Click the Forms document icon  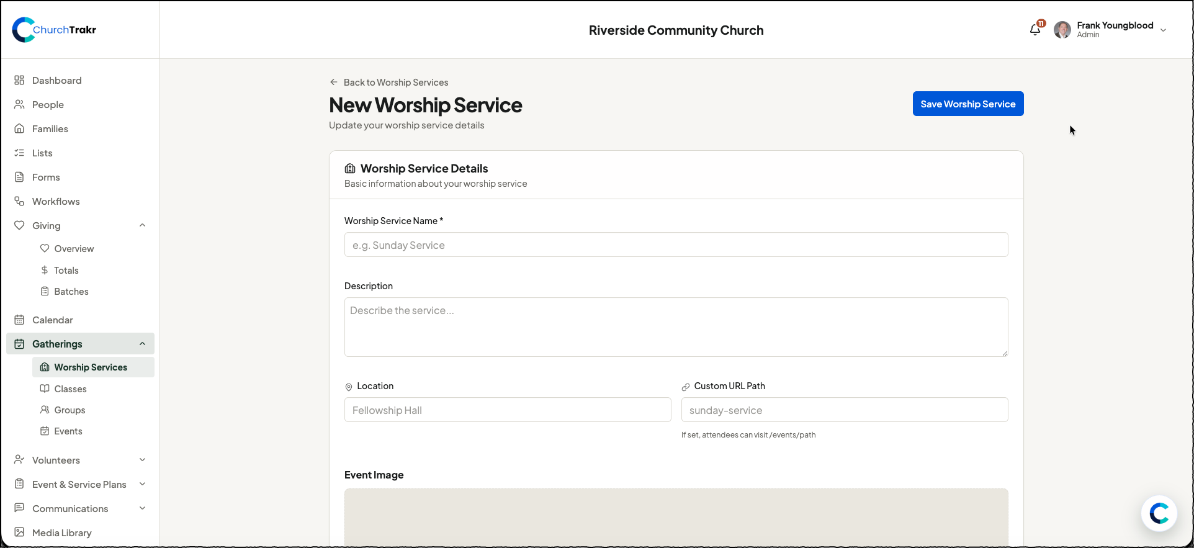tap(19, 177)
